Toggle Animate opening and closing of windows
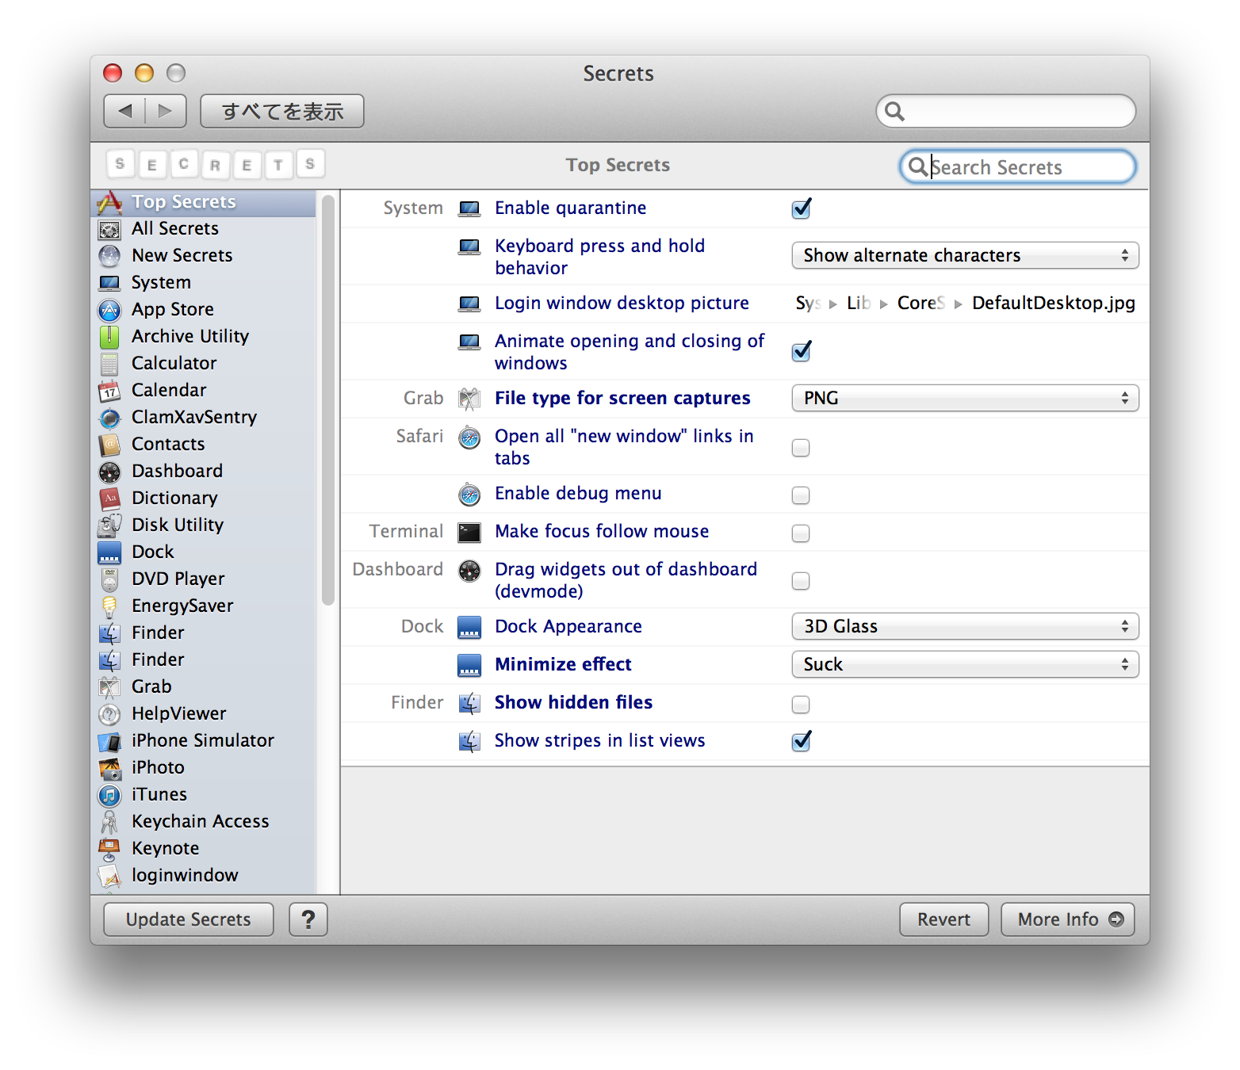The height and width of the screenshot is (1070, 1240). [801, 351]
